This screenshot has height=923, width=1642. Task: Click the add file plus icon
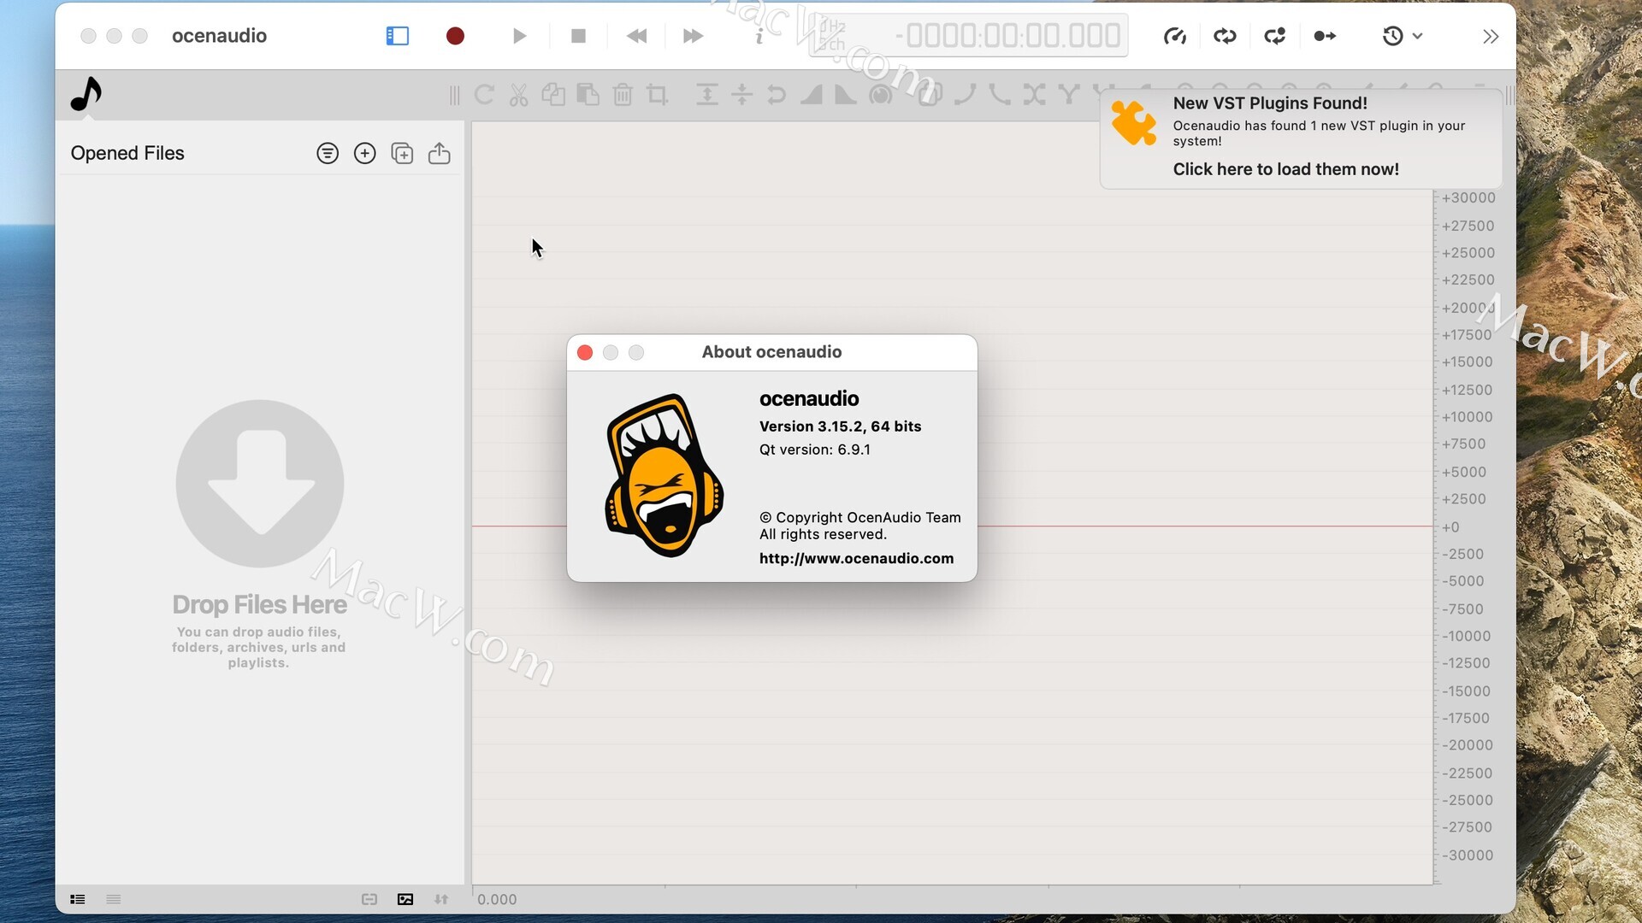click(365, 154)
